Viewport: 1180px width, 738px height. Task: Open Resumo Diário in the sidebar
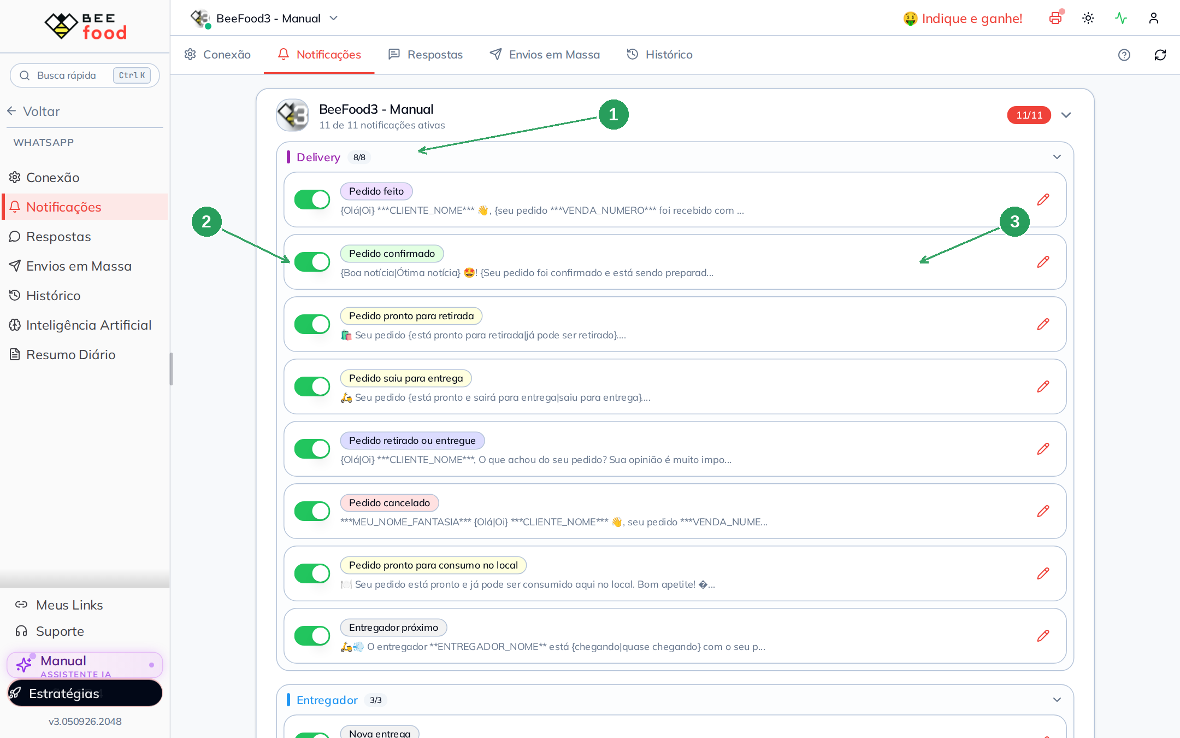point(85,355)
